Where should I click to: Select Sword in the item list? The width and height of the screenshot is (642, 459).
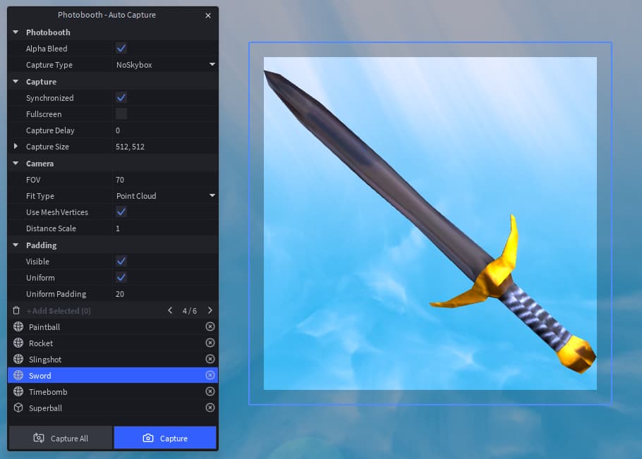click(113, 375)
